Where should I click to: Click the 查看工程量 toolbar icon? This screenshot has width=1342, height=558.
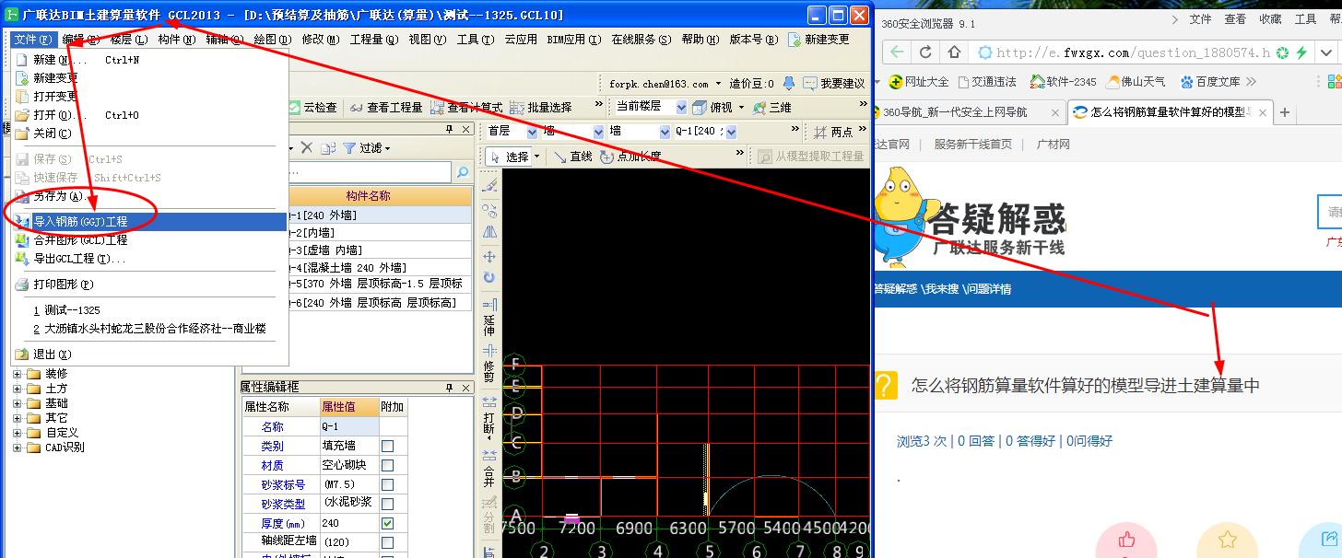click(x=356, y=108)
